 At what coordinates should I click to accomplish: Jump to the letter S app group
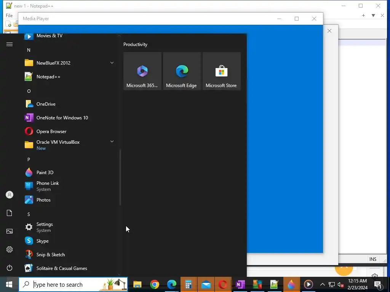[29, 214]
